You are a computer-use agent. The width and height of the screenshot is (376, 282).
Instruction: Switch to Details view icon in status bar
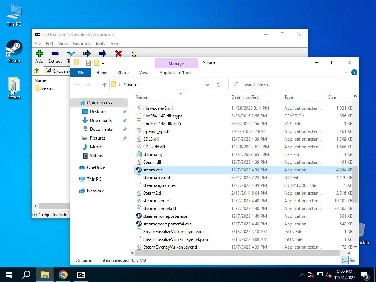click(345, 260)
